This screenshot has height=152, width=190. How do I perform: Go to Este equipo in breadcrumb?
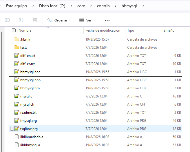point(17,6)
